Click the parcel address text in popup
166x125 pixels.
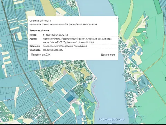77,41
